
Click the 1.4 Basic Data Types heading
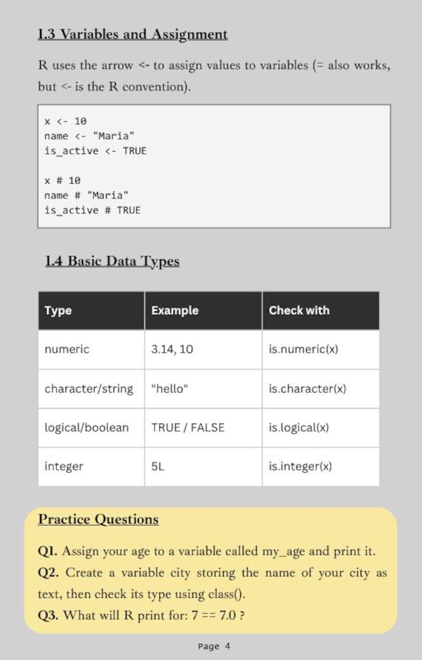point(112,262)
